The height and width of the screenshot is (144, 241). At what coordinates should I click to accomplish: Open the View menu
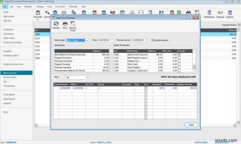18,7
